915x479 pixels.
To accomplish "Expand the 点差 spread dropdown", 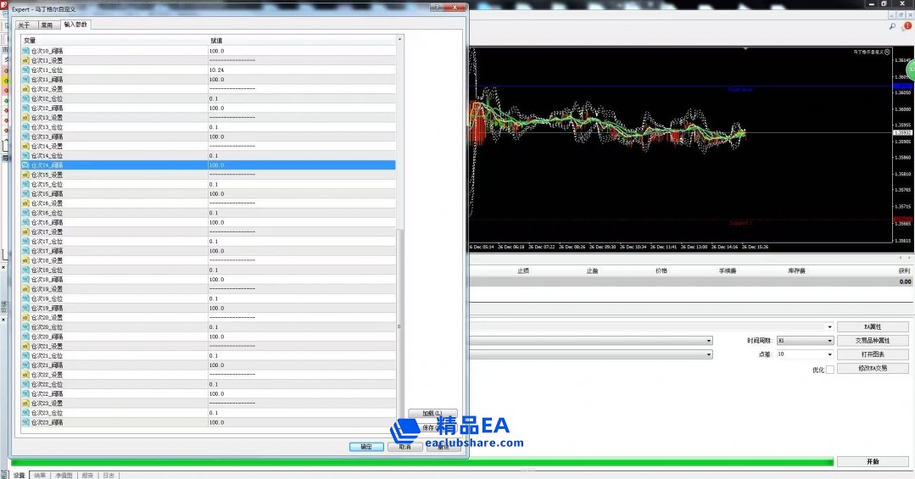I will [x=805, y=354].
